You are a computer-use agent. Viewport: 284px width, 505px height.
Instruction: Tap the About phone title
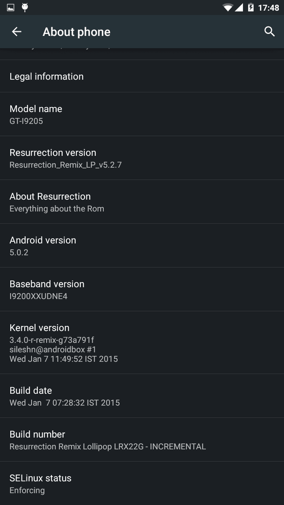click(77, 32)
